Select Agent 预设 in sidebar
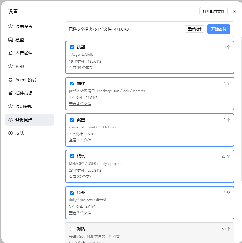 coord(29,80)
